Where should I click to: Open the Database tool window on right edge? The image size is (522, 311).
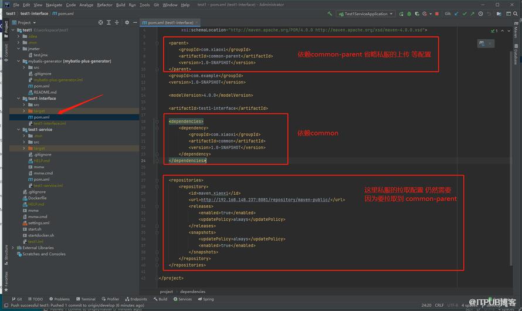point(516,54)
